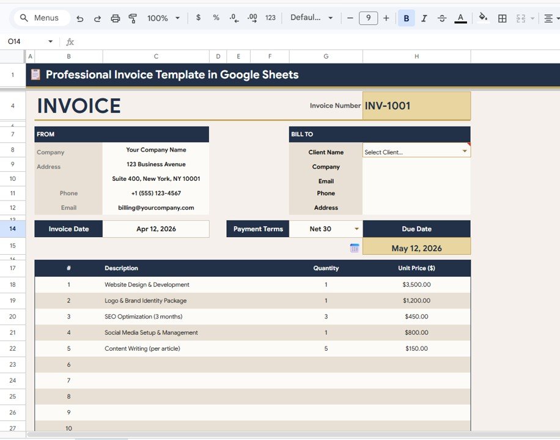
Task: Click the Undo button
Action: point(80,18)
